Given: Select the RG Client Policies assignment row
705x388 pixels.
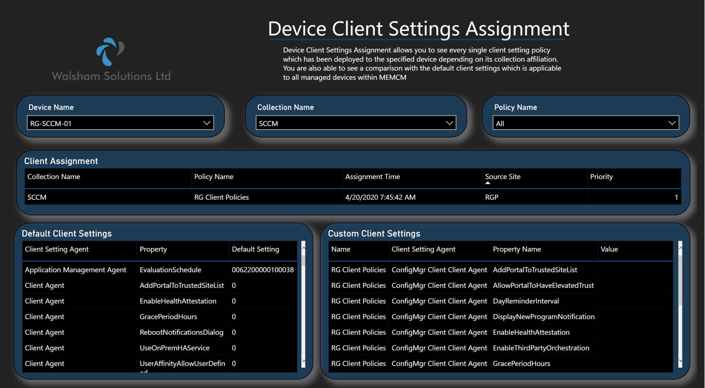Looking at the screenshot, I should click(x=352, y=197).
